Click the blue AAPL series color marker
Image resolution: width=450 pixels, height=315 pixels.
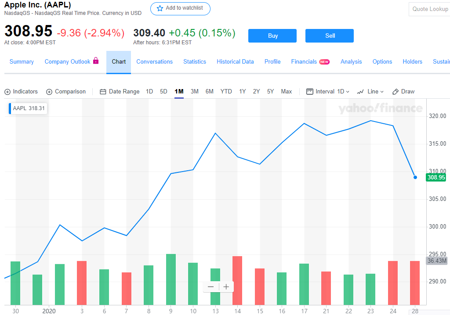coord(10,108)
